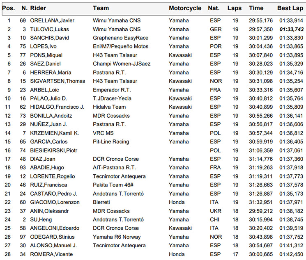Click time '30:07,840'
306x260 pixels.
pyautogui.click(x=261, y=55)
